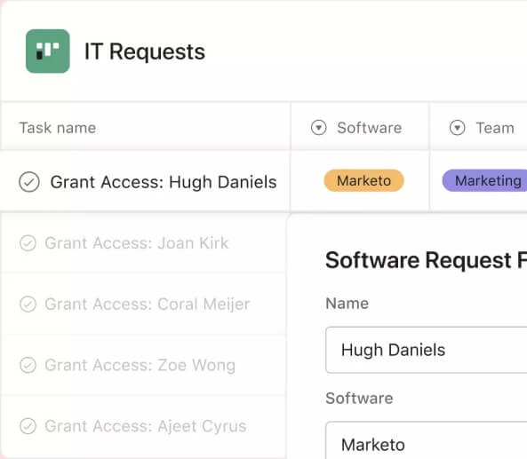Open the Software column dropdown arrow
Viewport: 527px width, 459px height.
coord(318,128)
